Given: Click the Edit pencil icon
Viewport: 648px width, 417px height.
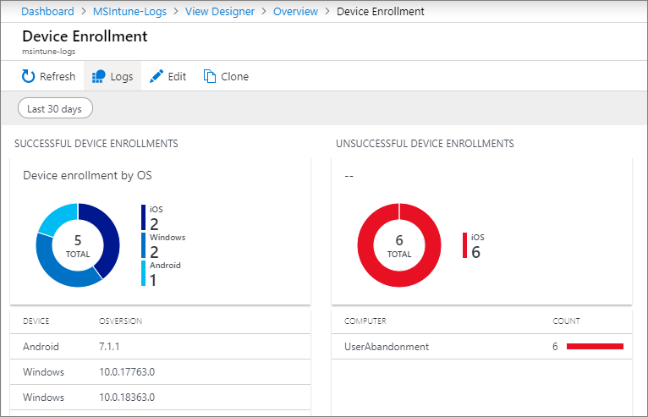Looking at the screenshot, I should pos(157,76).
